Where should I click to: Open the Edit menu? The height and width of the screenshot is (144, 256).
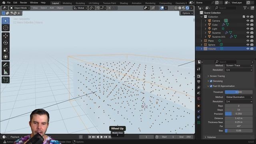tap(15, 3)
